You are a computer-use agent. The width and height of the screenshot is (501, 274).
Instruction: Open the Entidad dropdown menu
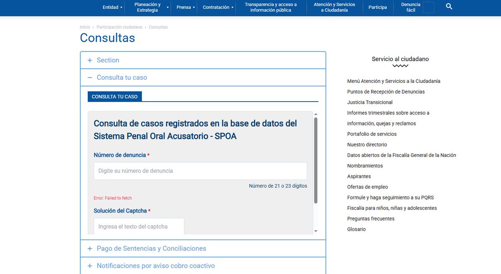click(x=113, y=7)
